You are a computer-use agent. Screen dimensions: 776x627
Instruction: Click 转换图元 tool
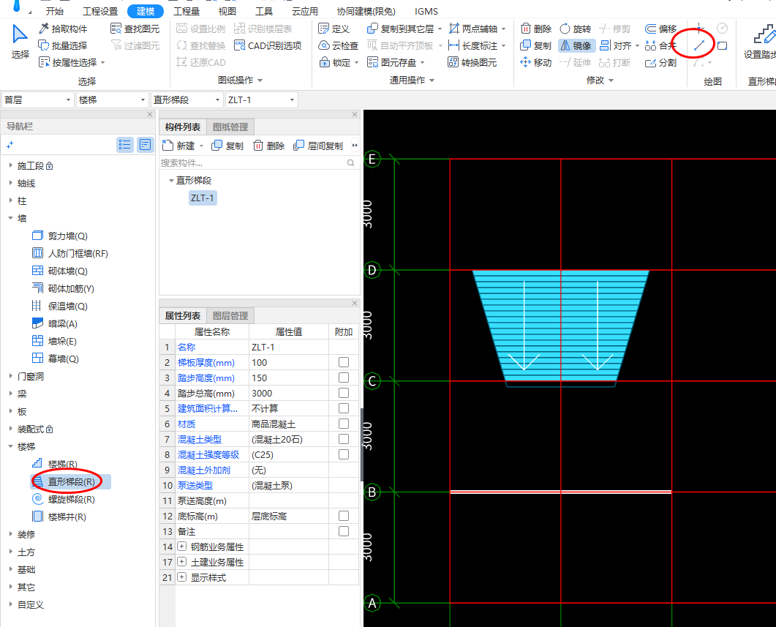coord(472,62)
